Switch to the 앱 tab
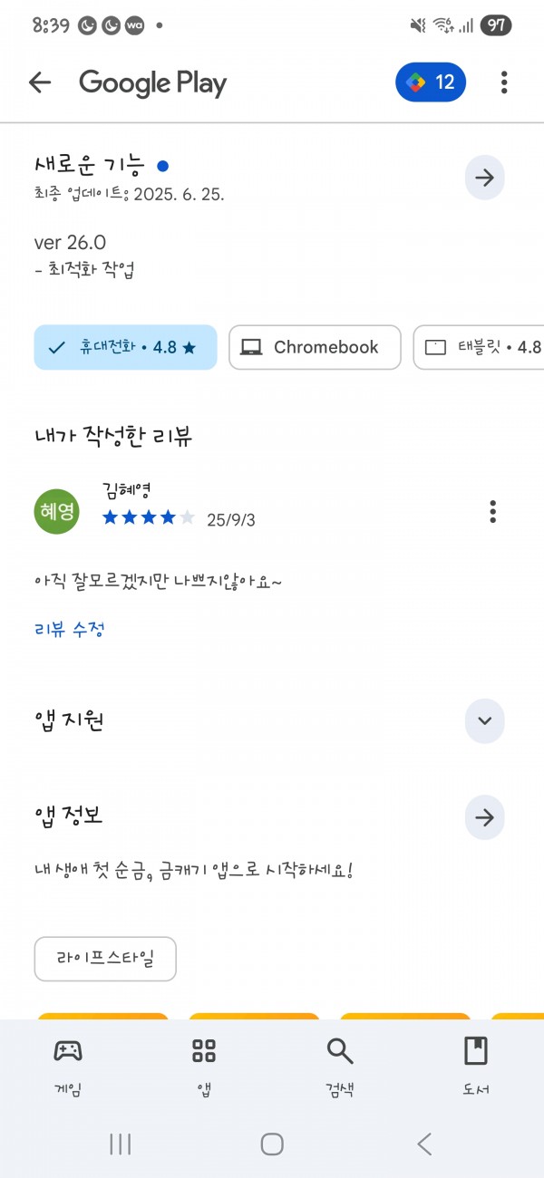 204,1065
